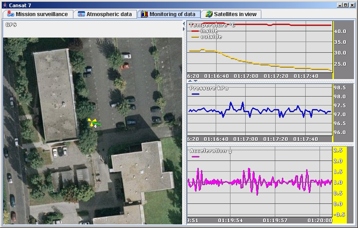Click the down arrow below the Temperature chart

point(196,81)
